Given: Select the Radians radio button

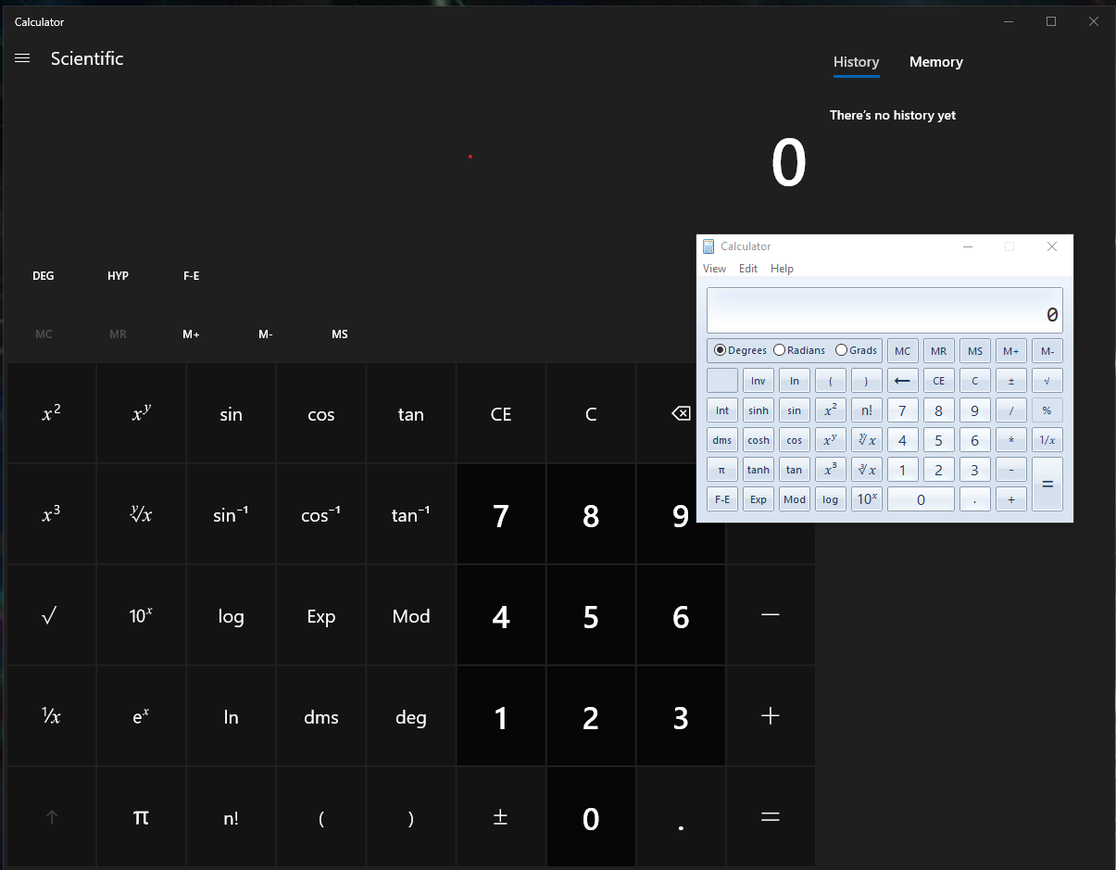Looking at the screenshot, I should (x=799, y=350).
